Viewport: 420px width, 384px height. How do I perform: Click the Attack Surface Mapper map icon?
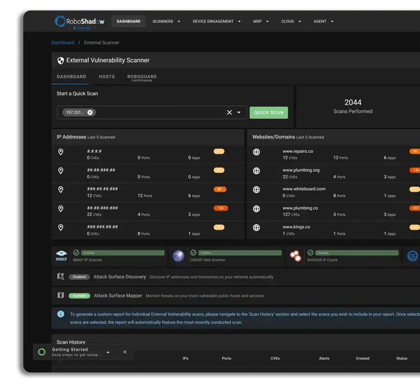[x=61, y=295]
